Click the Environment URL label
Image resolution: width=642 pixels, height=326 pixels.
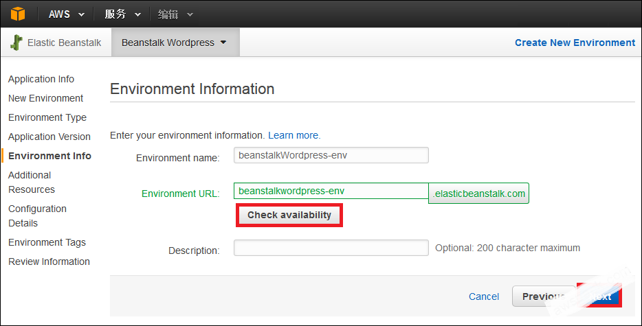[181, 194]
